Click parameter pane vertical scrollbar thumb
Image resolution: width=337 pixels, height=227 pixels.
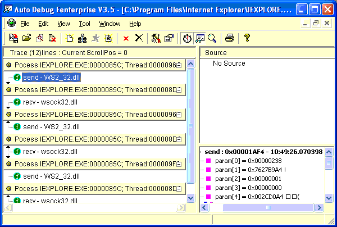tap(329, 163)
